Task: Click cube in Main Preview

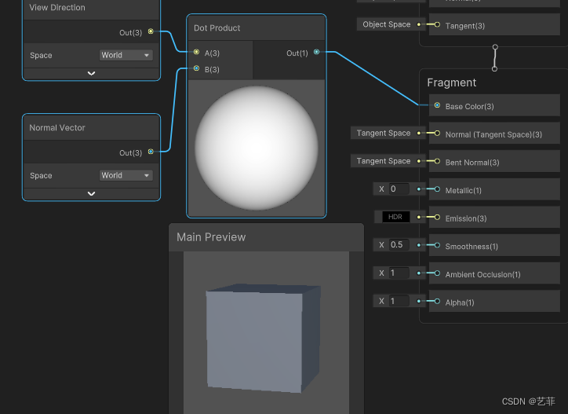Action: [x=264, y=338]
